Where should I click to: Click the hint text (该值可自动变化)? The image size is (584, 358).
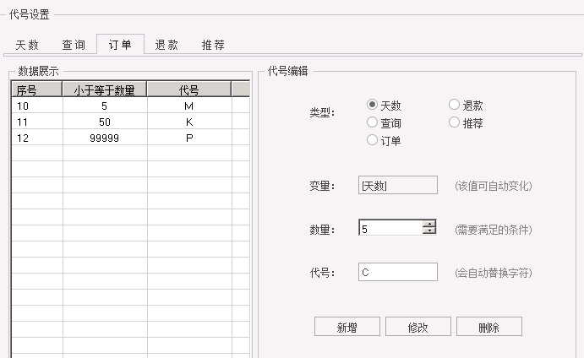[493, 186]
